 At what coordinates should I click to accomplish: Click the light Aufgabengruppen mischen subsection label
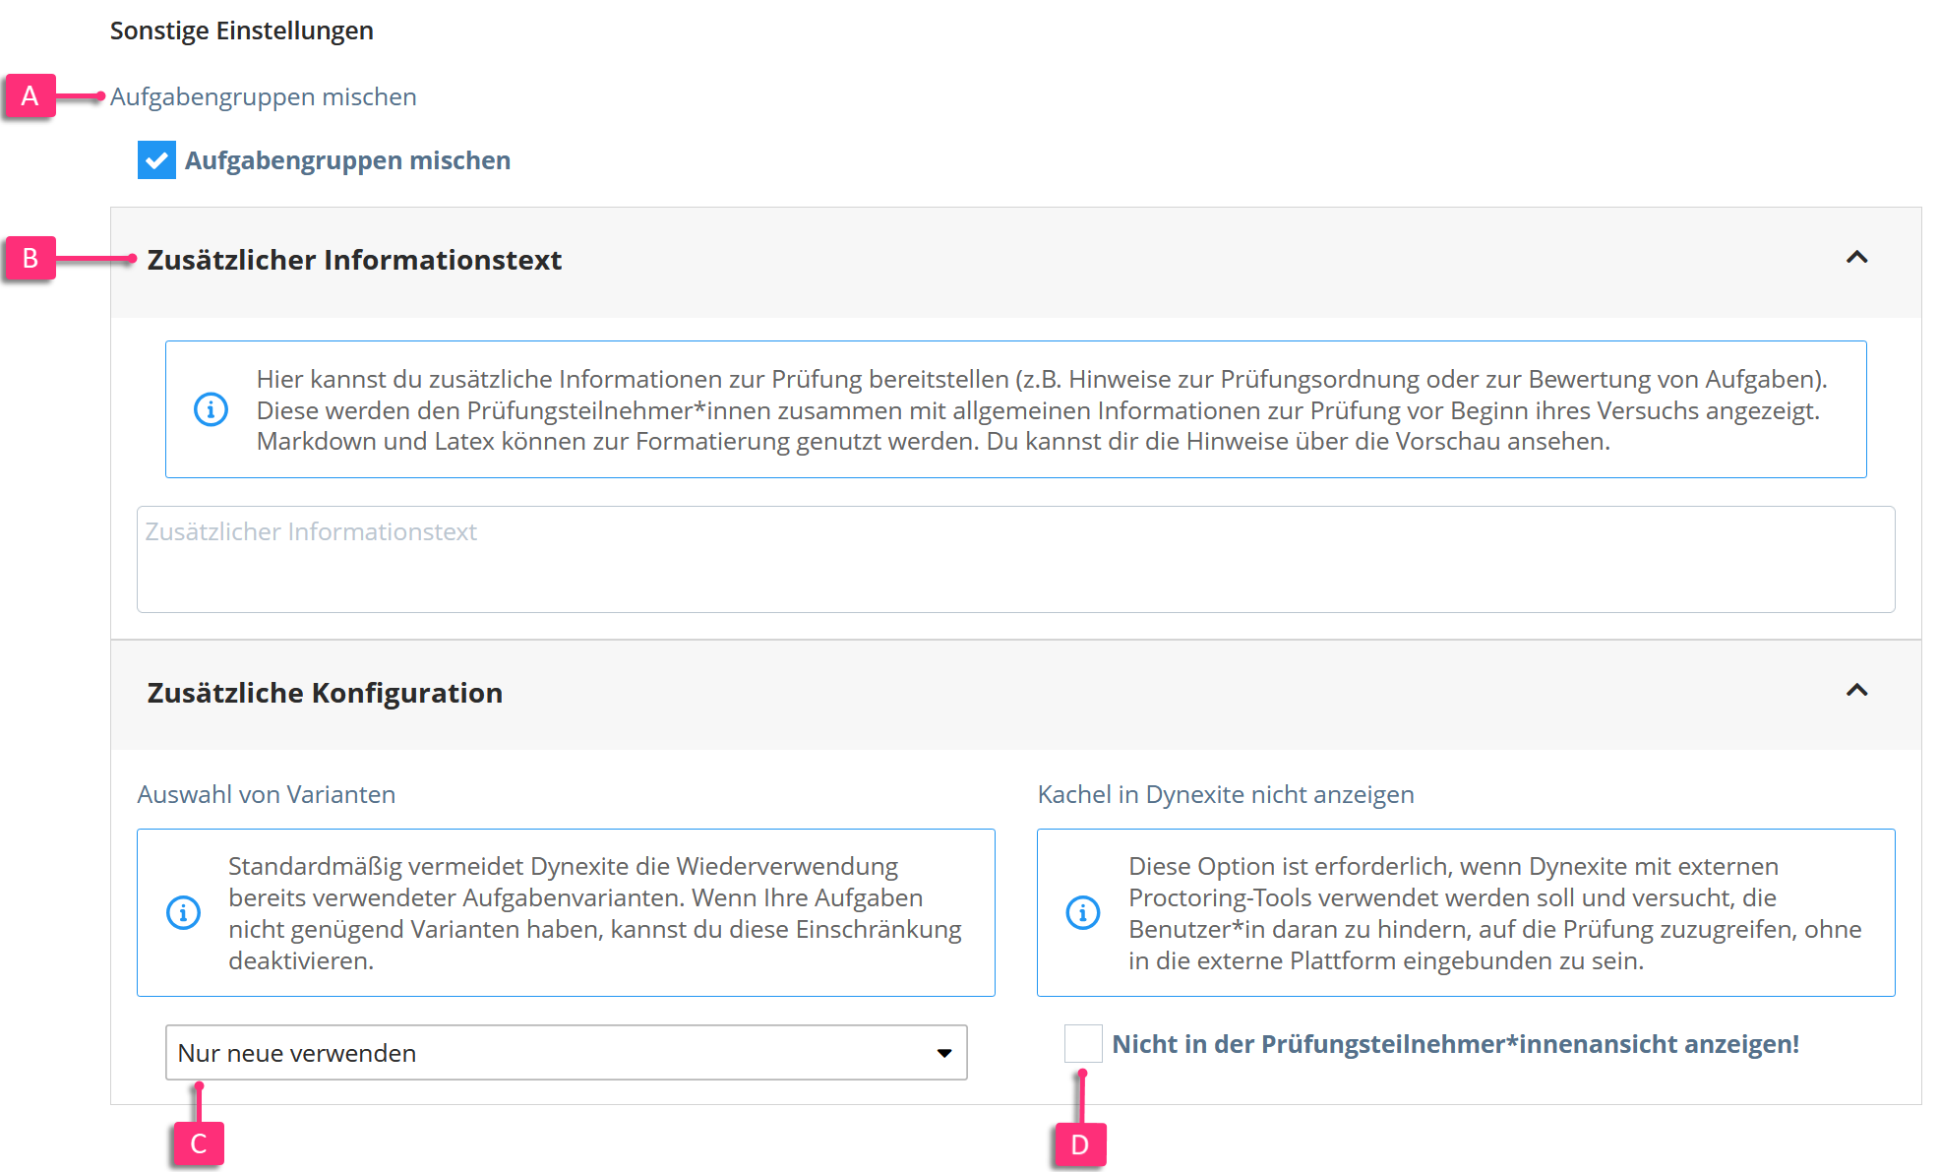(263, 97)
